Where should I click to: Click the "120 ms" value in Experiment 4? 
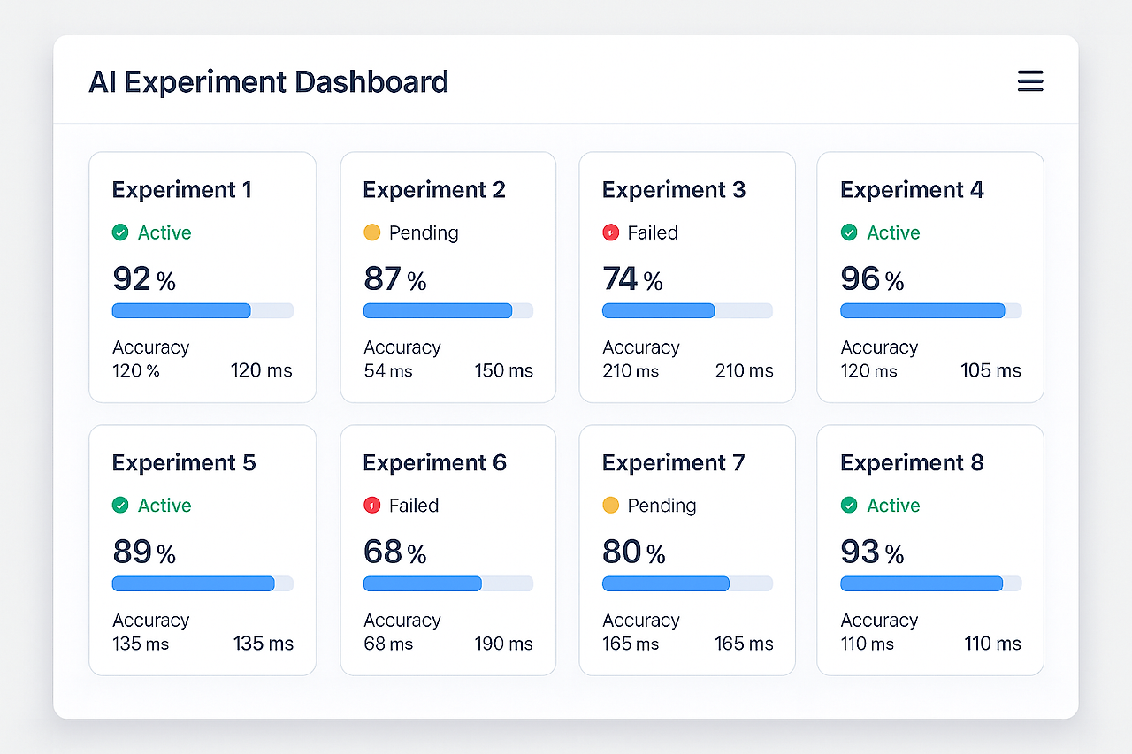pos(869,371)
